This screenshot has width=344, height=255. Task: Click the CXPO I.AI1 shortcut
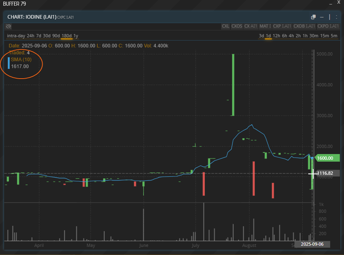328,26
